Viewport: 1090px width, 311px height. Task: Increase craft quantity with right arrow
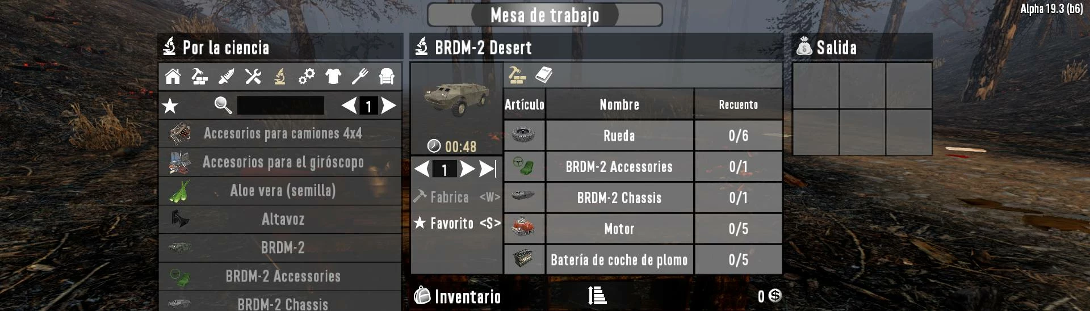(467, 169)
